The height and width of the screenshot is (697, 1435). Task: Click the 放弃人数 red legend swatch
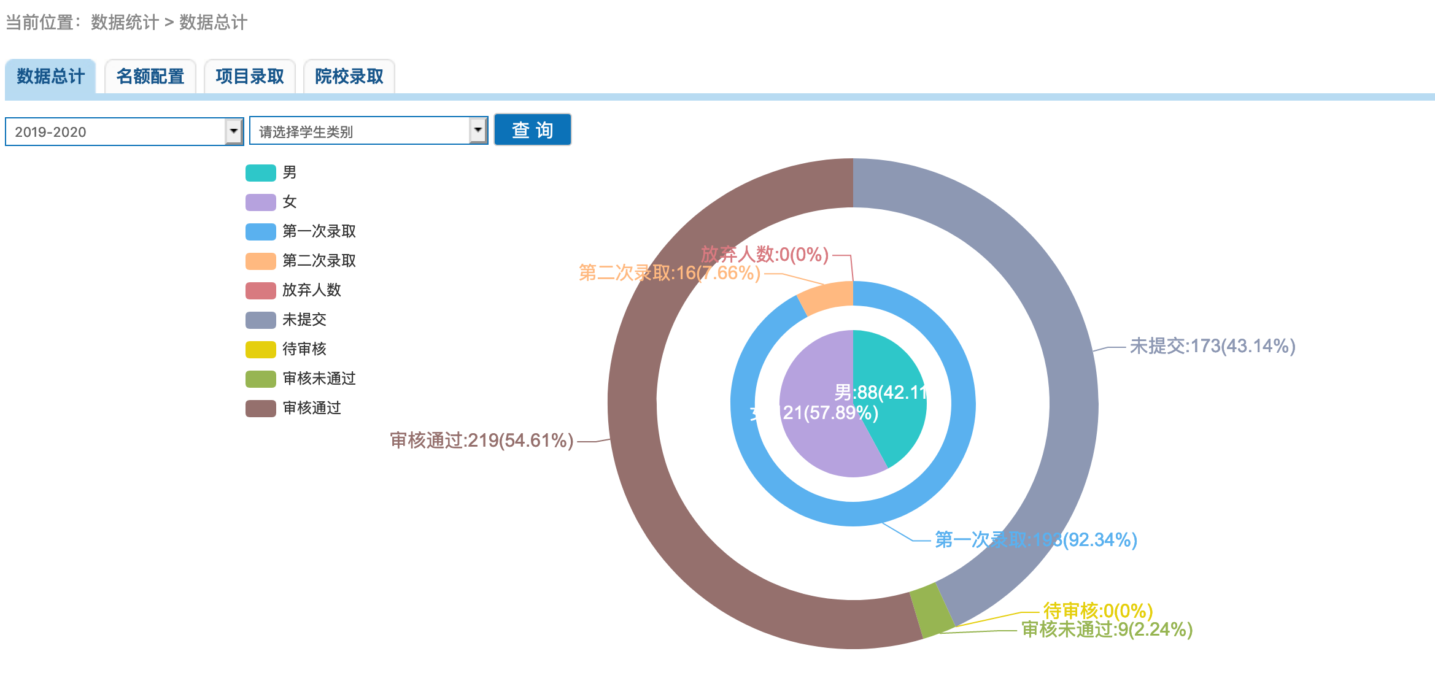[x=261, y=291]
